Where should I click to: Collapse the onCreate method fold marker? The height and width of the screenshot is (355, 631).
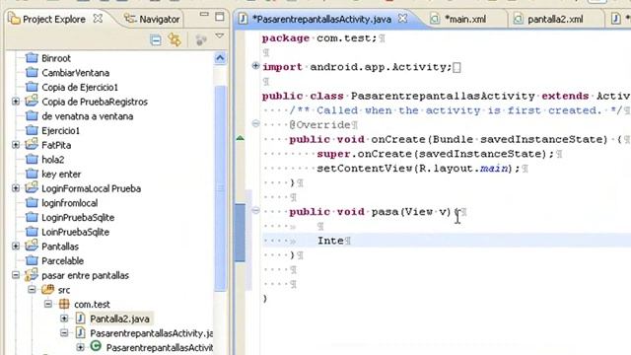255,123
